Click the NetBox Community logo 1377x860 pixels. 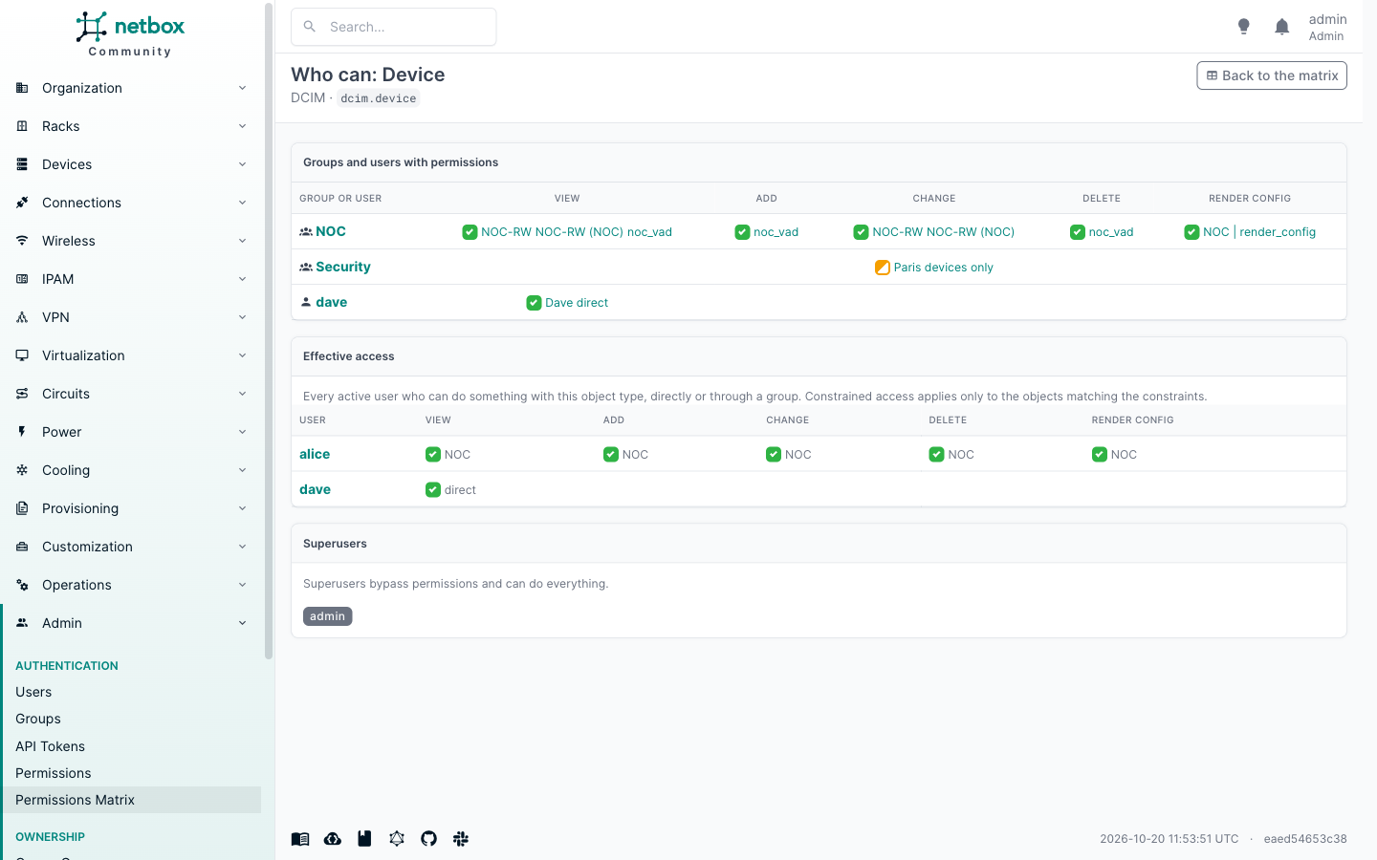pos(130,34)
